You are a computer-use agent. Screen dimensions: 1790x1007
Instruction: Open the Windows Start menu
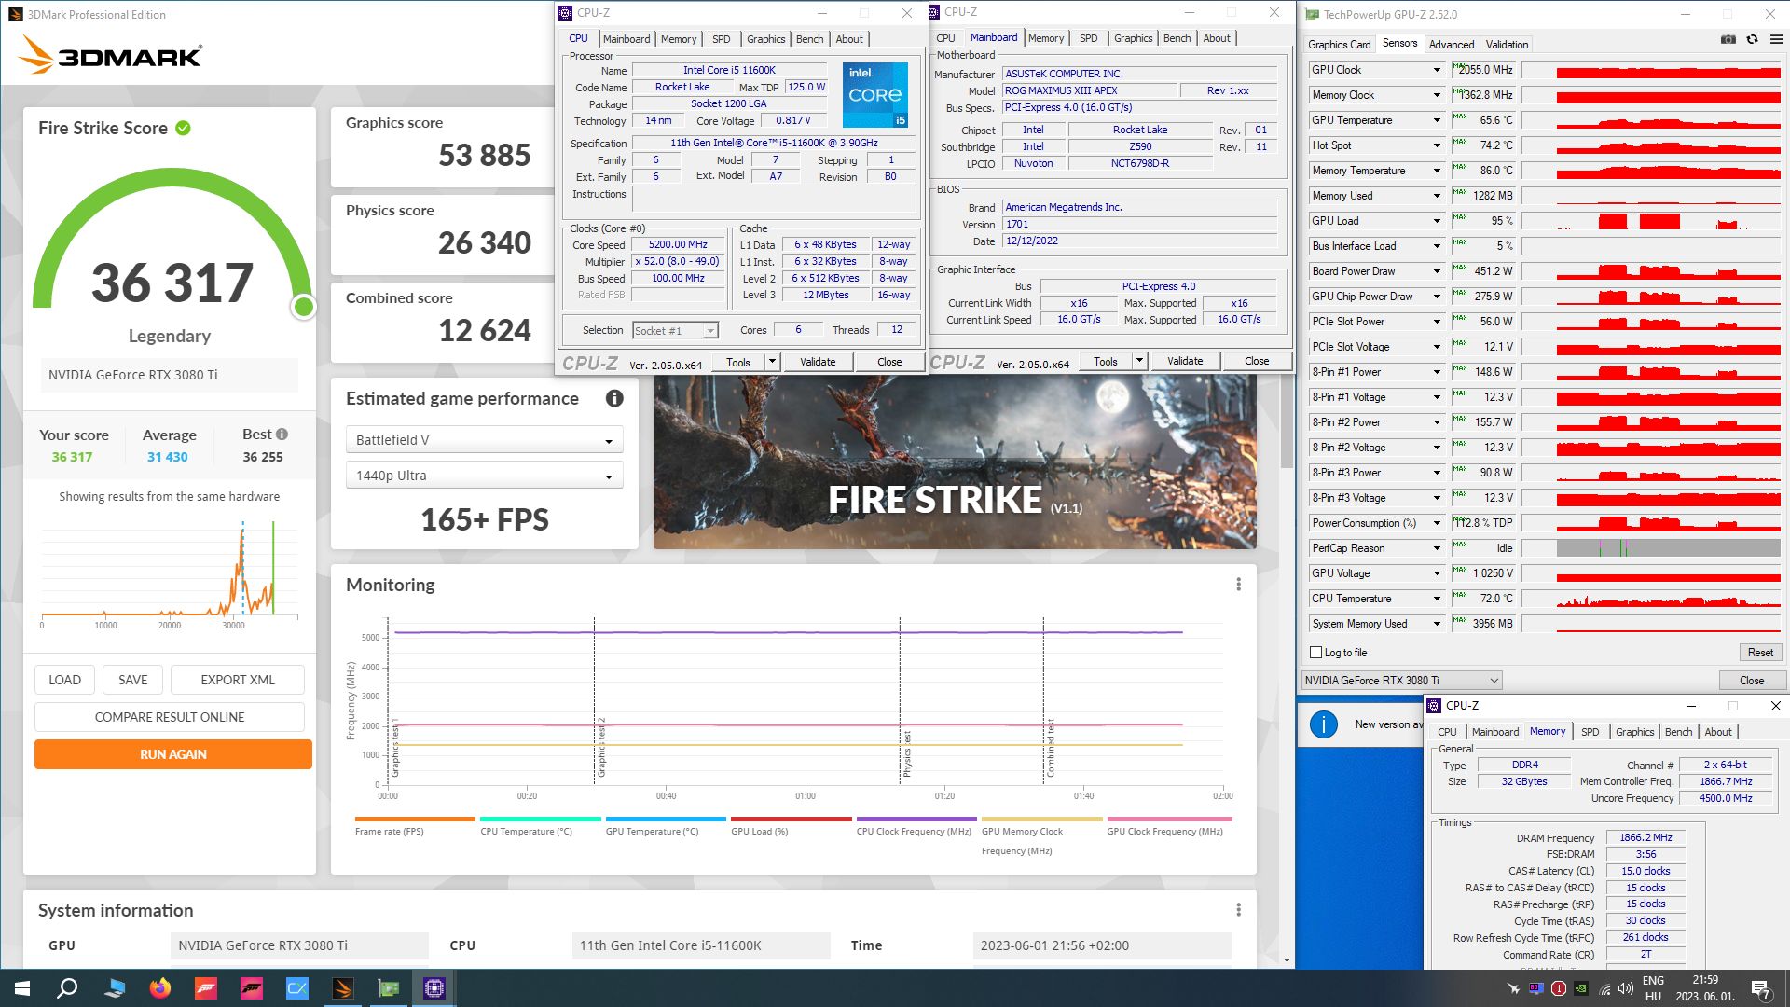click(22, 988)
